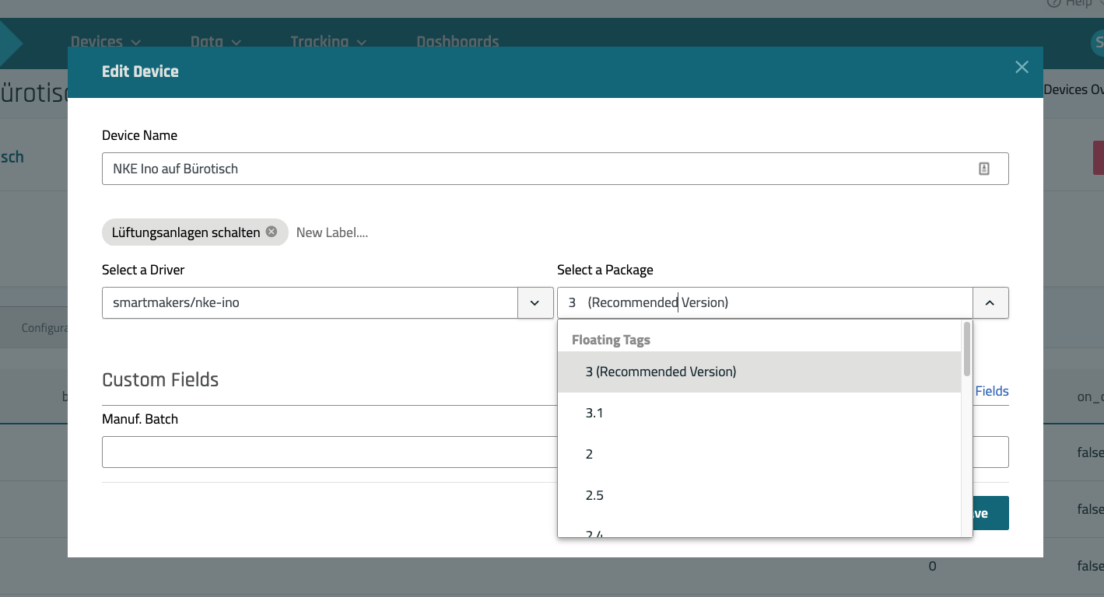Go to Dashboards in the navigation bar
The width and height of the screenshot is (1104, 597).
[457, 41]
